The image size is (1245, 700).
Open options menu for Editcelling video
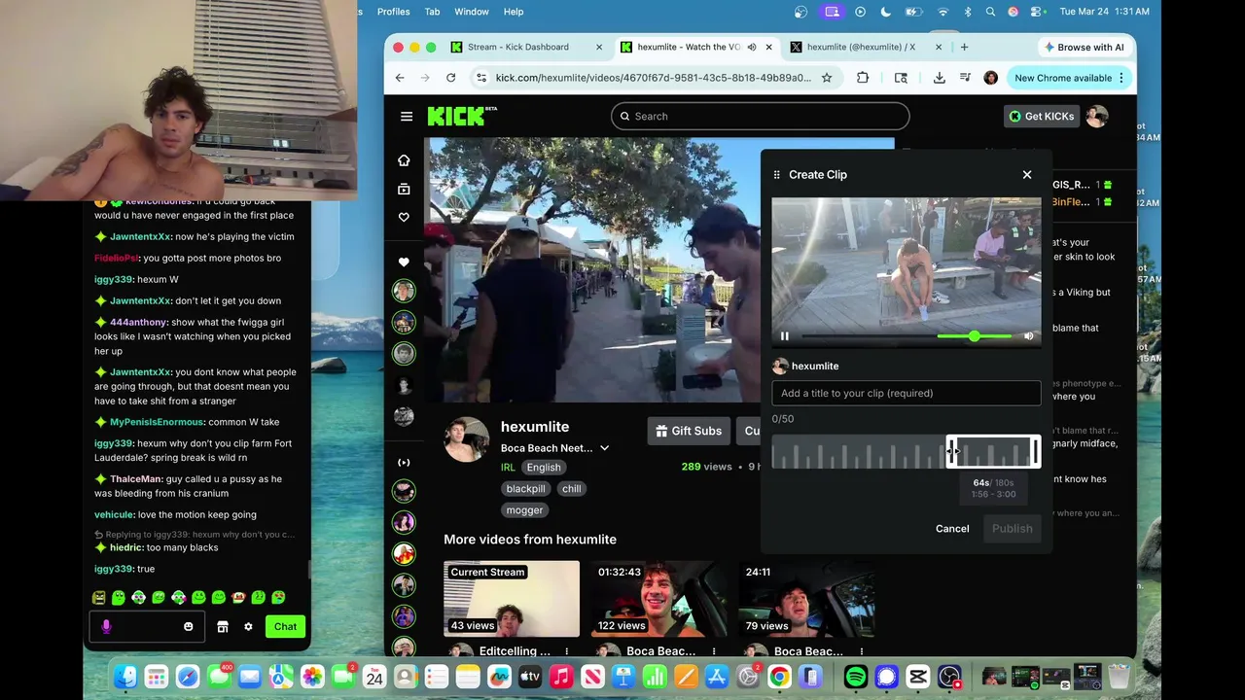click(567, 651)
